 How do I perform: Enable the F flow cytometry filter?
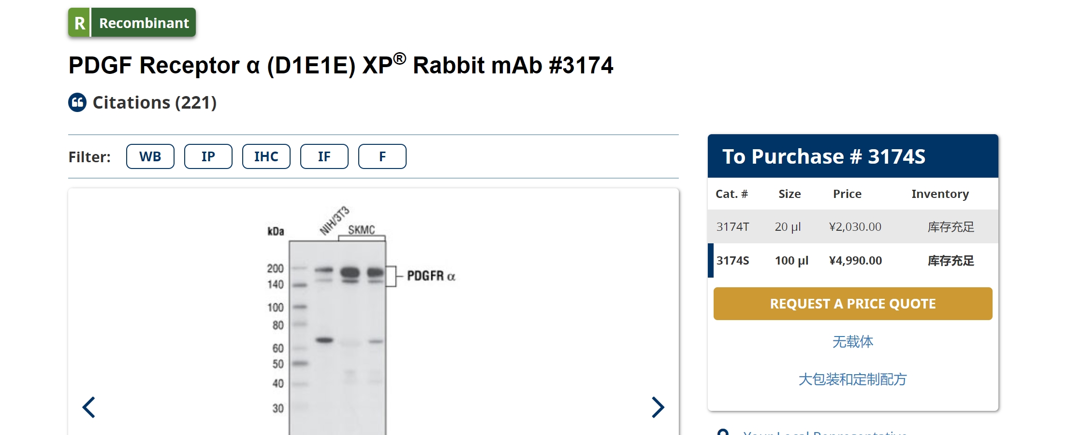[x=382, y=156]
